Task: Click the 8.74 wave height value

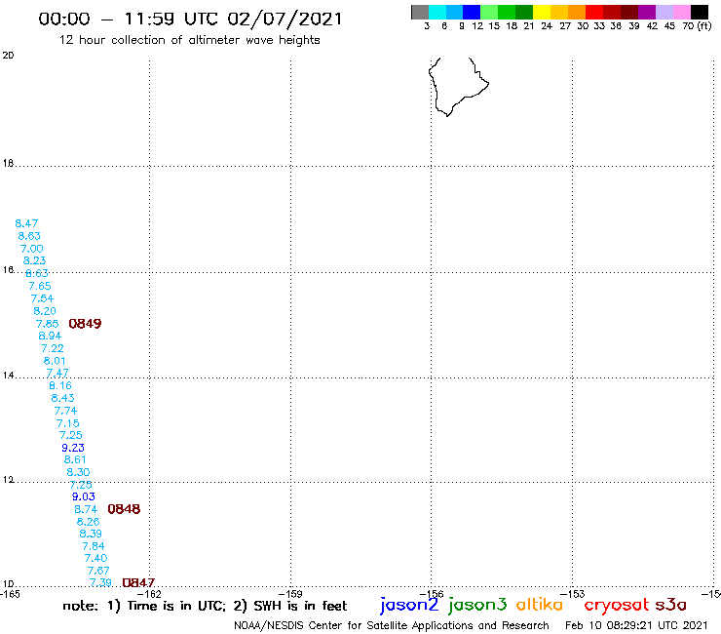Action: coord(86,509)
